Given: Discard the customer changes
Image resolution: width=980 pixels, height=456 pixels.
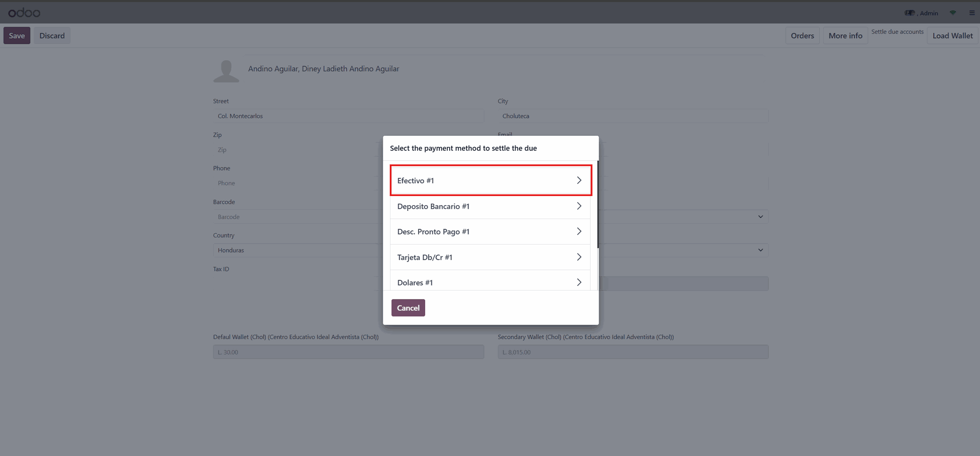Looking at the screenshot, I should (52, 36).
